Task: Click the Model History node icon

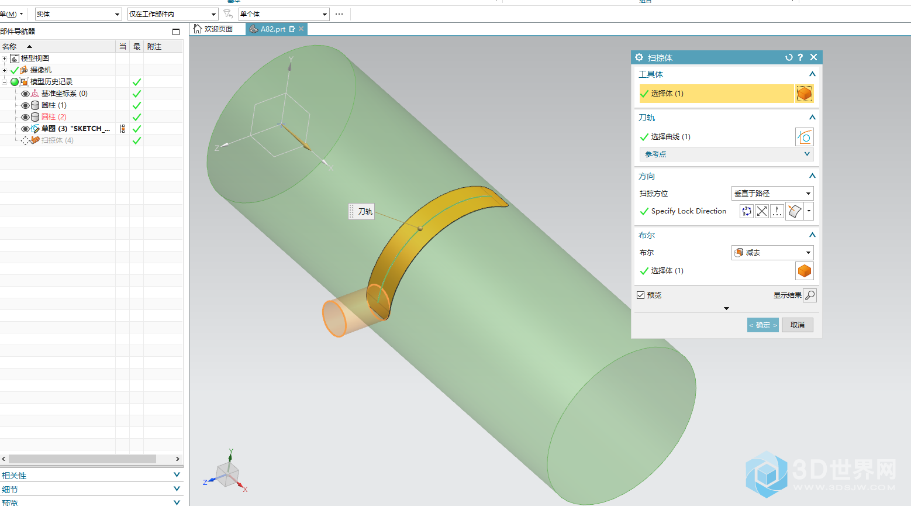Action: pyautogui.click(x=24, y=82)
